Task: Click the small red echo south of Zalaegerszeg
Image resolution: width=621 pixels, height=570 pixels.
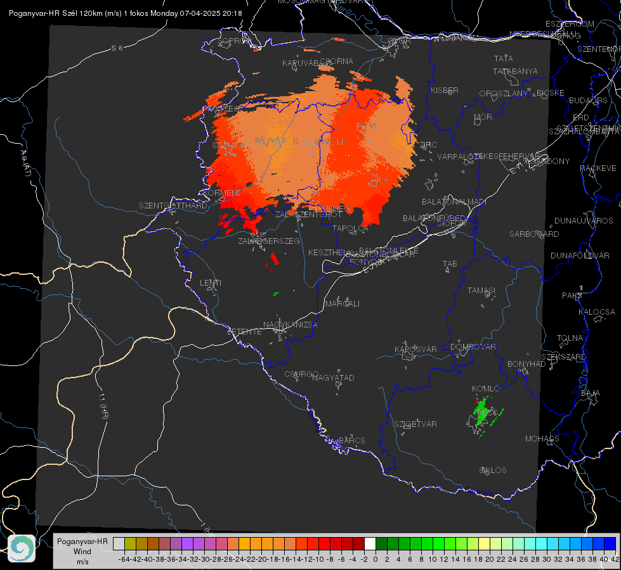Action: (274, 258)
